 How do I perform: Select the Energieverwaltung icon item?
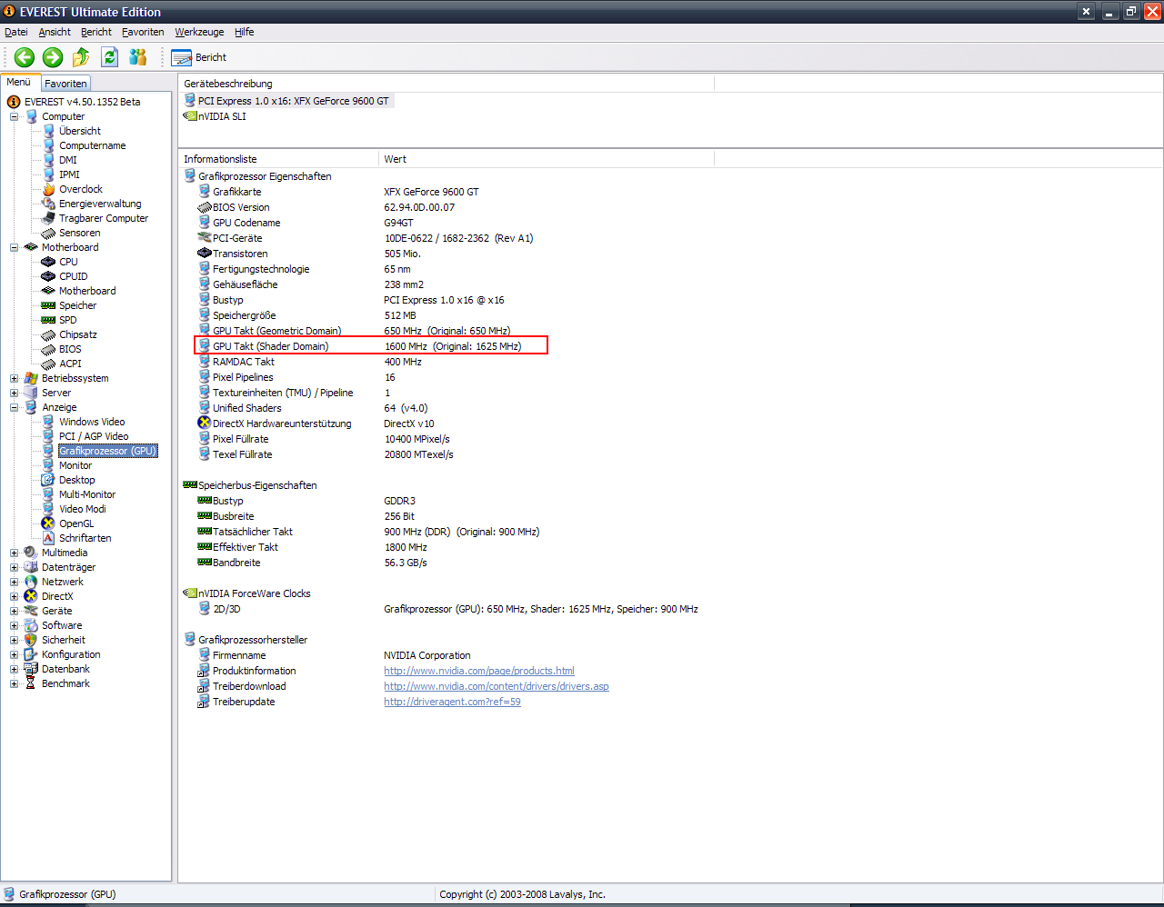[x=48, y=204]
